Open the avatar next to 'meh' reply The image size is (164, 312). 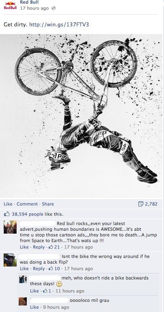pyautogui.click(x=23, y=279)
